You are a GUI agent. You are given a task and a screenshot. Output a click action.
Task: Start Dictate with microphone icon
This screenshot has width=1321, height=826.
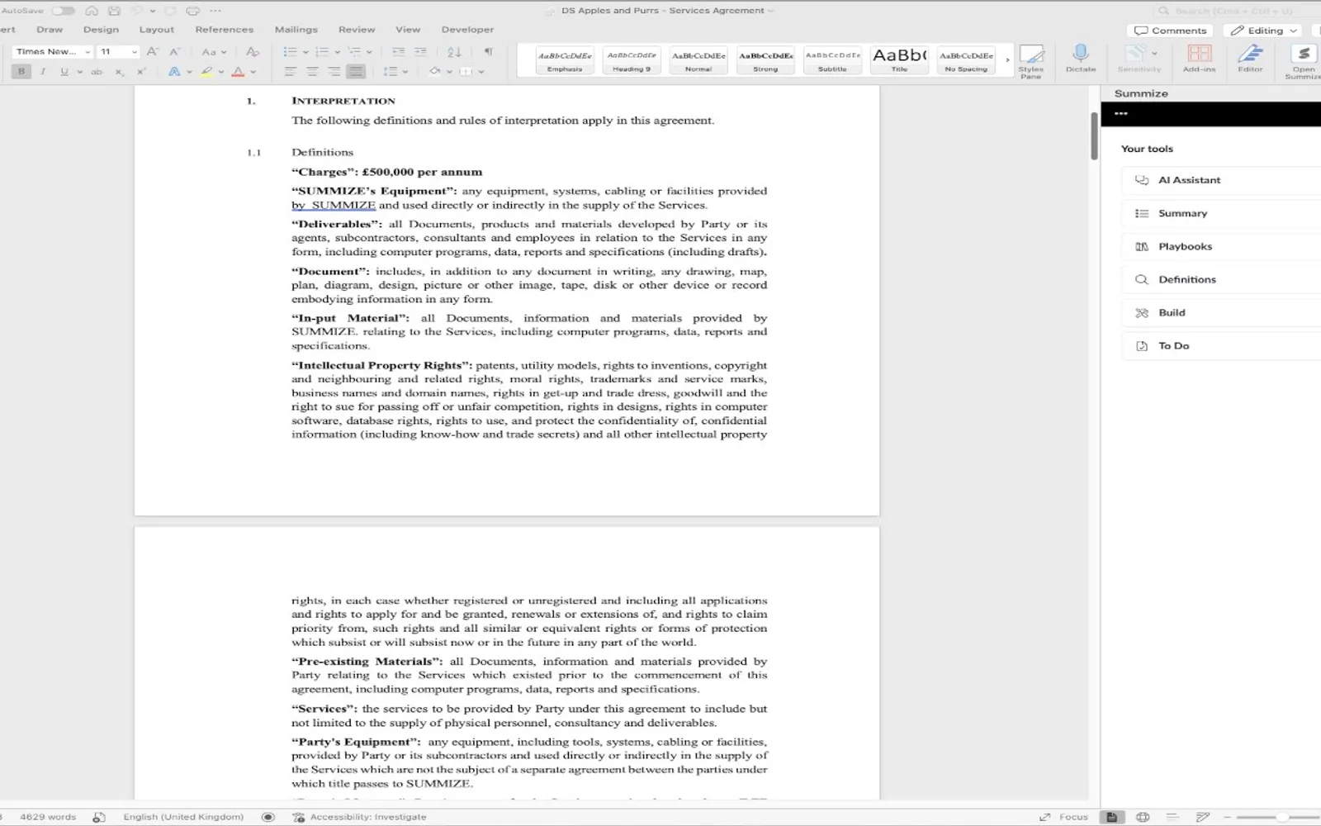[x=1080, y=58]
